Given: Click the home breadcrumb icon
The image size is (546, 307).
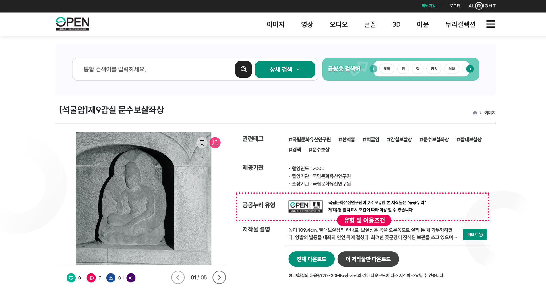Looking at the screenshot, I should click(x=475, y=113).
